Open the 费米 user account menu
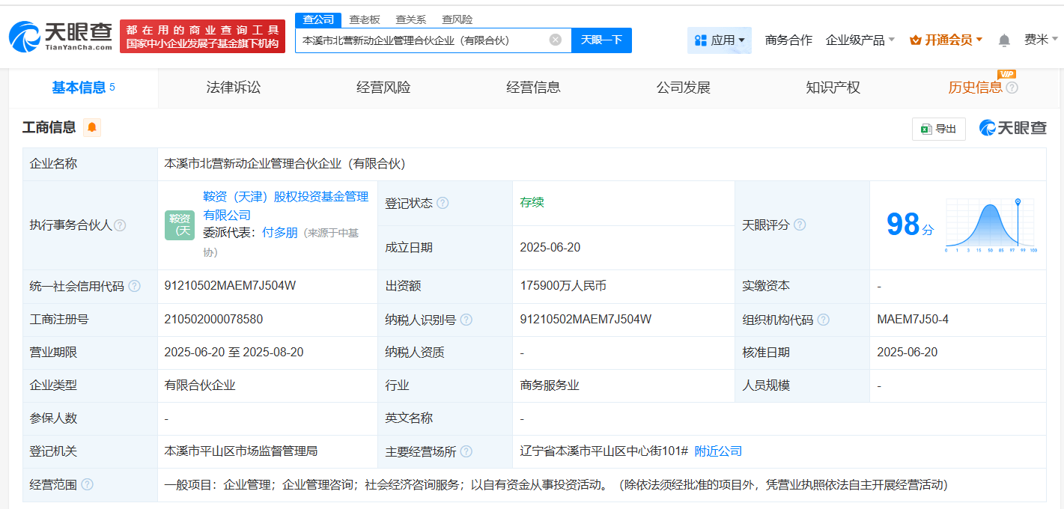Viewport: 1064px width, 509px height. click(x=1041, y=40)
